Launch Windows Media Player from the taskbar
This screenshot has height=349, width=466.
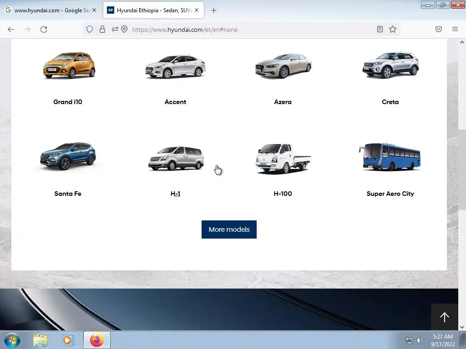click(x=68, y=340)
